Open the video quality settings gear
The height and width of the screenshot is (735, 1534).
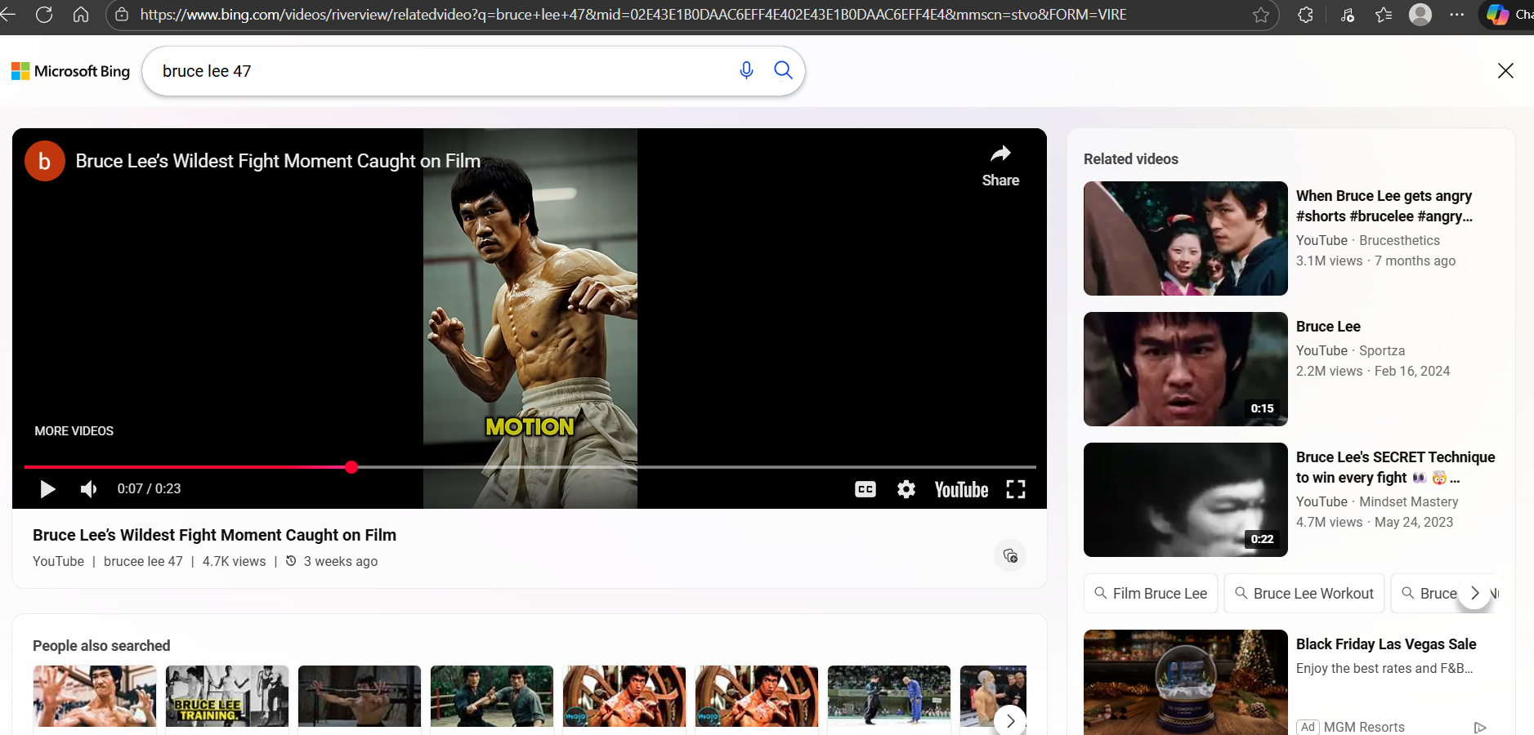click(907, 488)
